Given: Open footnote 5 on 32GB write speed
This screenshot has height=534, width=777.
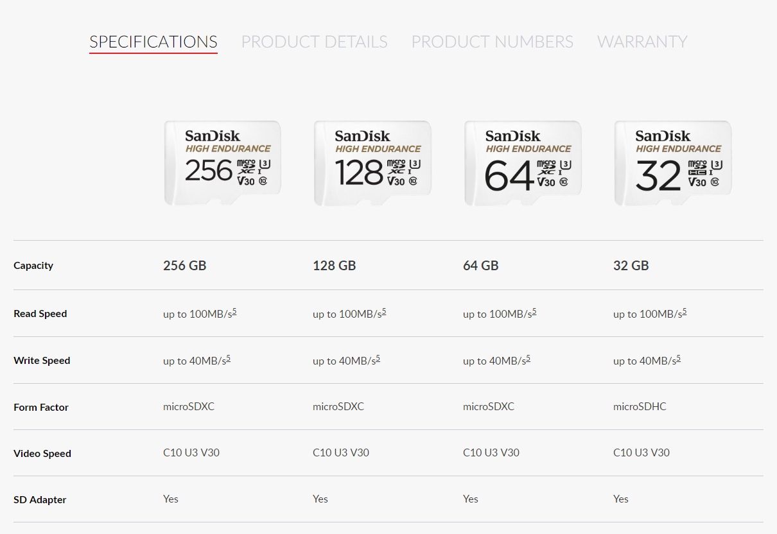Looking at the screenshot, I should 678,356.
